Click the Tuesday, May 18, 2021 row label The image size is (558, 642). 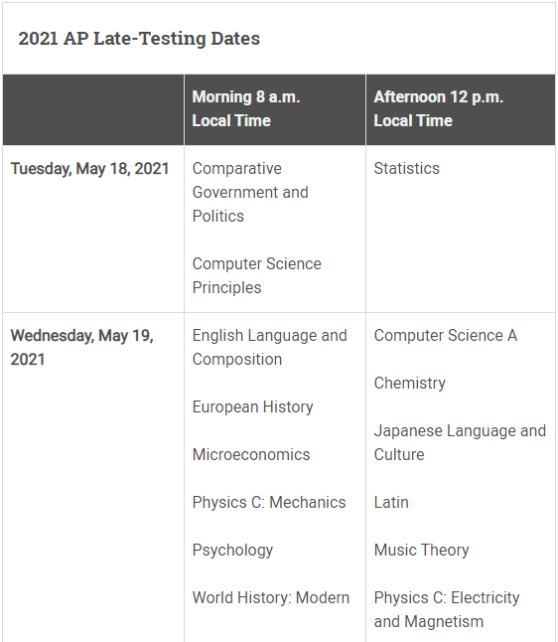(89, 168)
